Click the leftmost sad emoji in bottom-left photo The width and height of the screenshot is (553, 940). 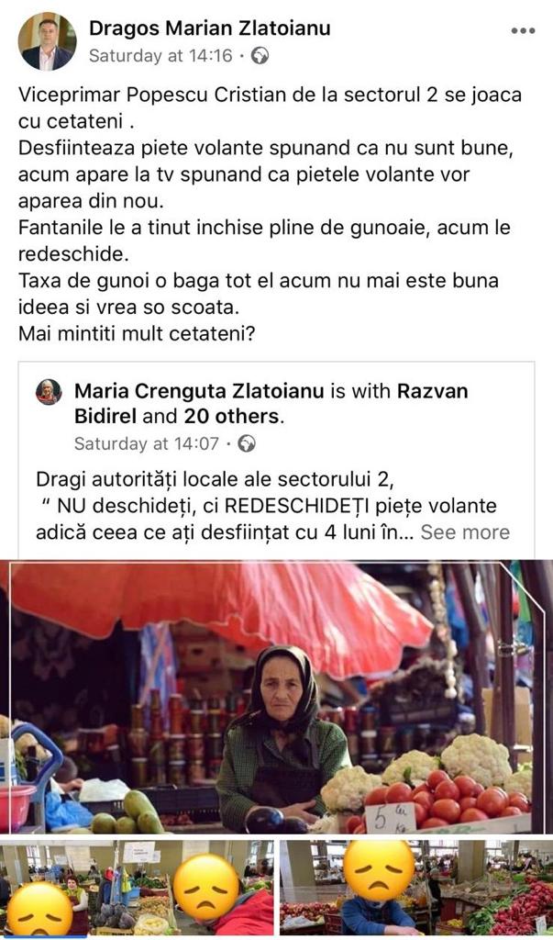click(x=39, y=910)
